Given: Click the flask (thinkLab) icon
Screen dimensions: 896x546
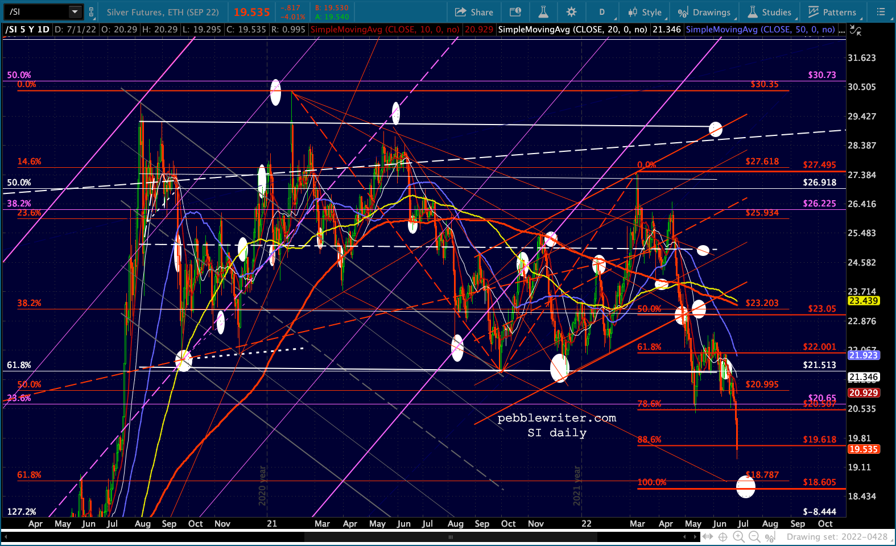Looking at the screenshot, I should pyautogui.click(x=543, y=12).
